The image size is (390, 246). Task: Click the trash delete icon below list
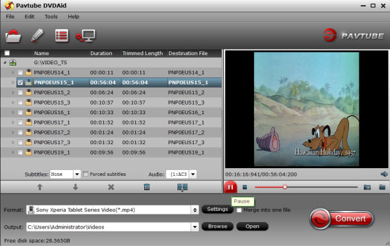(147, 187)
